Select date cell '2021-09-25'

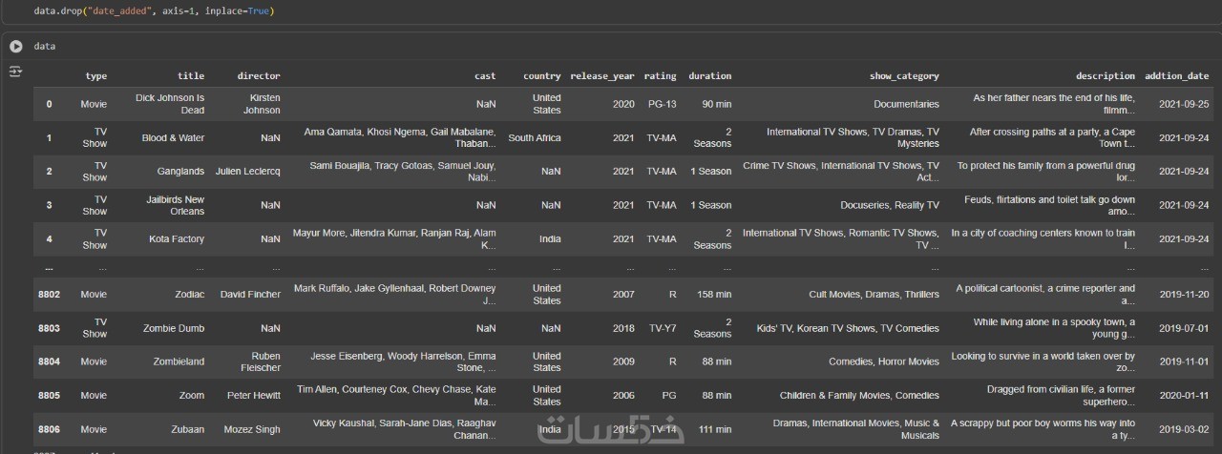[x=1184, y=104]
